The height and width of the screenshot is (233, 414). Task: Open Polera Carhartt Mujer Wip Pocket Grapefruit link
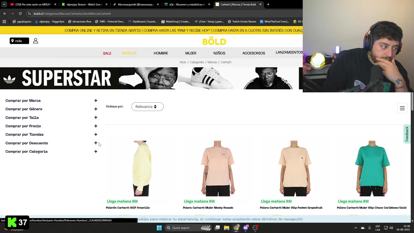tap(291, 208)
